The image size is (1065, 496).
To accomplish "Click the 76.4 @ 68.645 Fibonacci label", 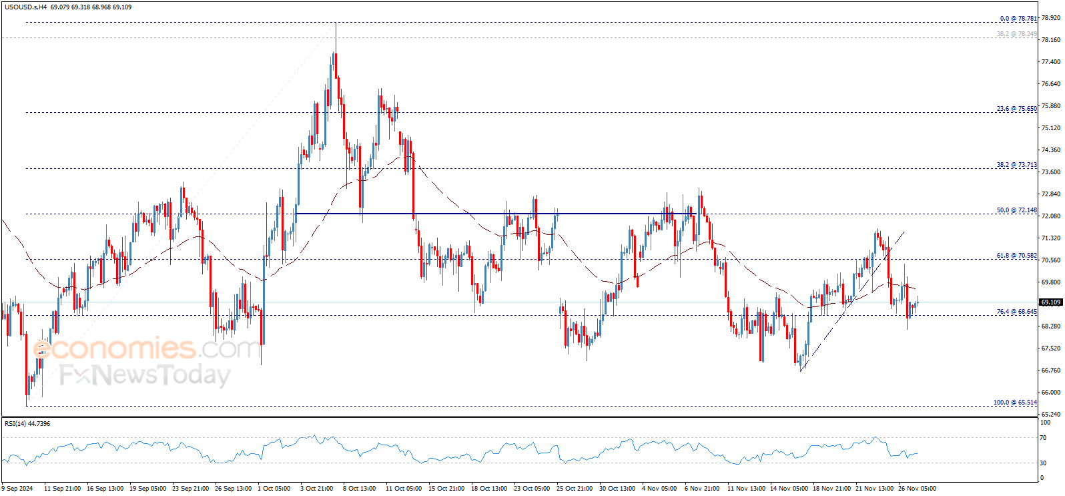I will tap(1017, 312).
